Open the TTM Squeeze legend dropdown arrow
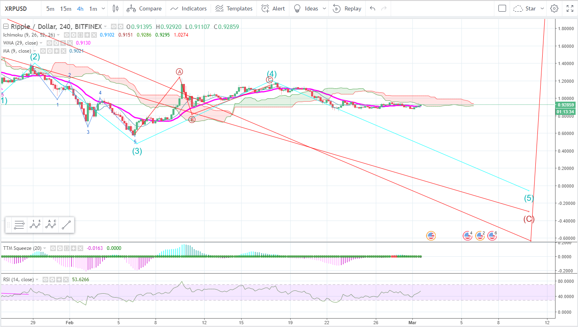578x327 pixels. (x=45, y=248)
